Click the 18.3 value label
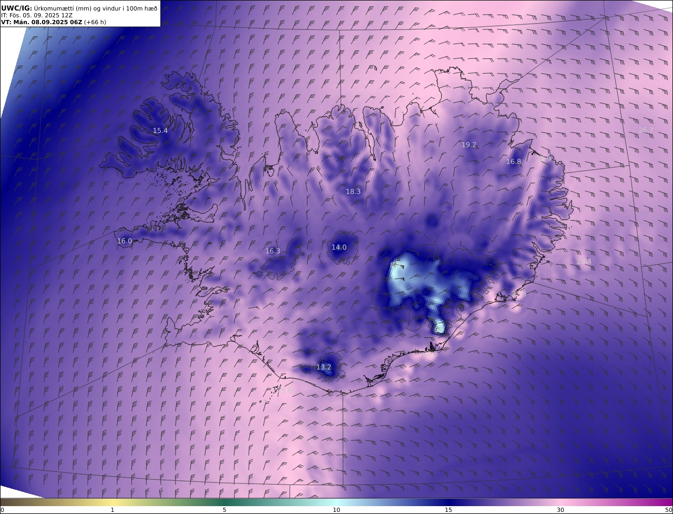This screenshot has height=514, width=673. pos(353,192)
